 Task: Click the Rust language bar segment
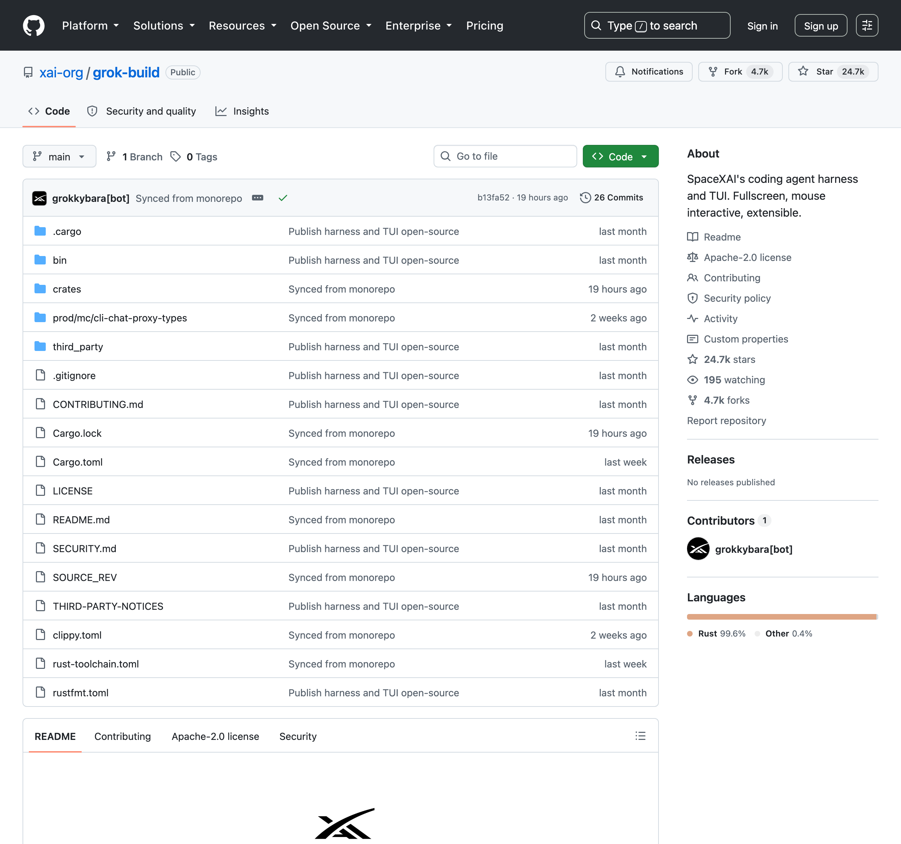pyautogui.click(x=781, y=616)
